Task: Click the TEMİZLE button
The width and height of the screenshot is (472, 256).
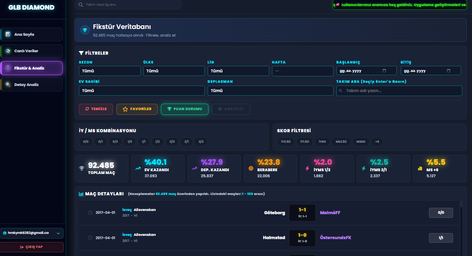Action: tap(96, 109)
